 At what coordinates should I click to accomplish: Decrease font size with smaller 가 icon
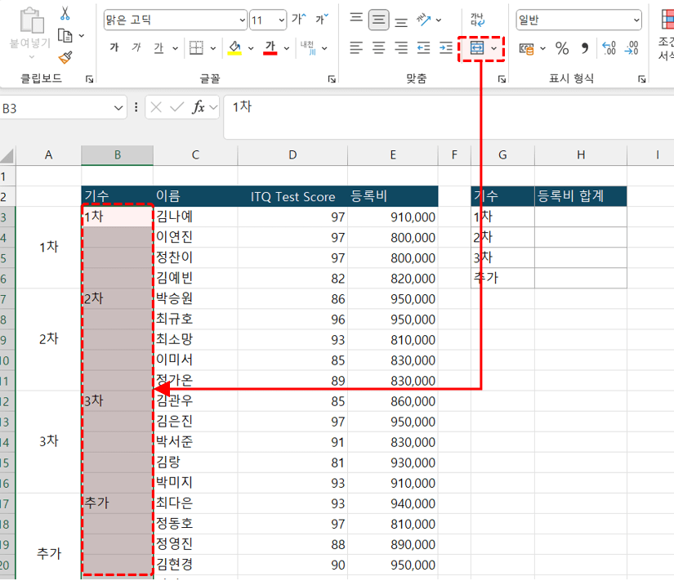pyautogui.click(x=322, y=19)
